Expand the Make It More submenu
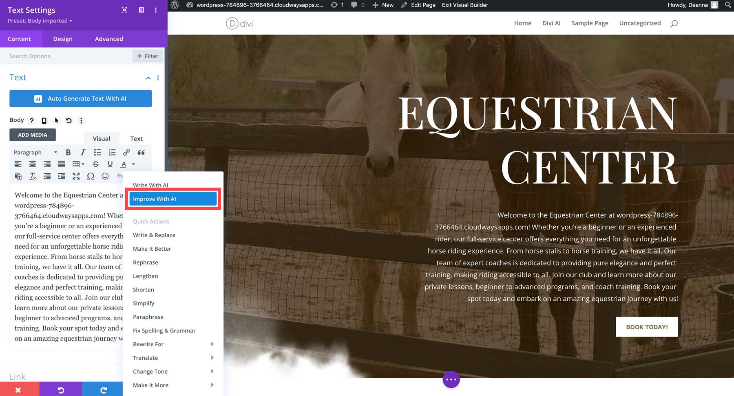Image resolution: width=734 pixels, height=396 pixels. (173, 385)
